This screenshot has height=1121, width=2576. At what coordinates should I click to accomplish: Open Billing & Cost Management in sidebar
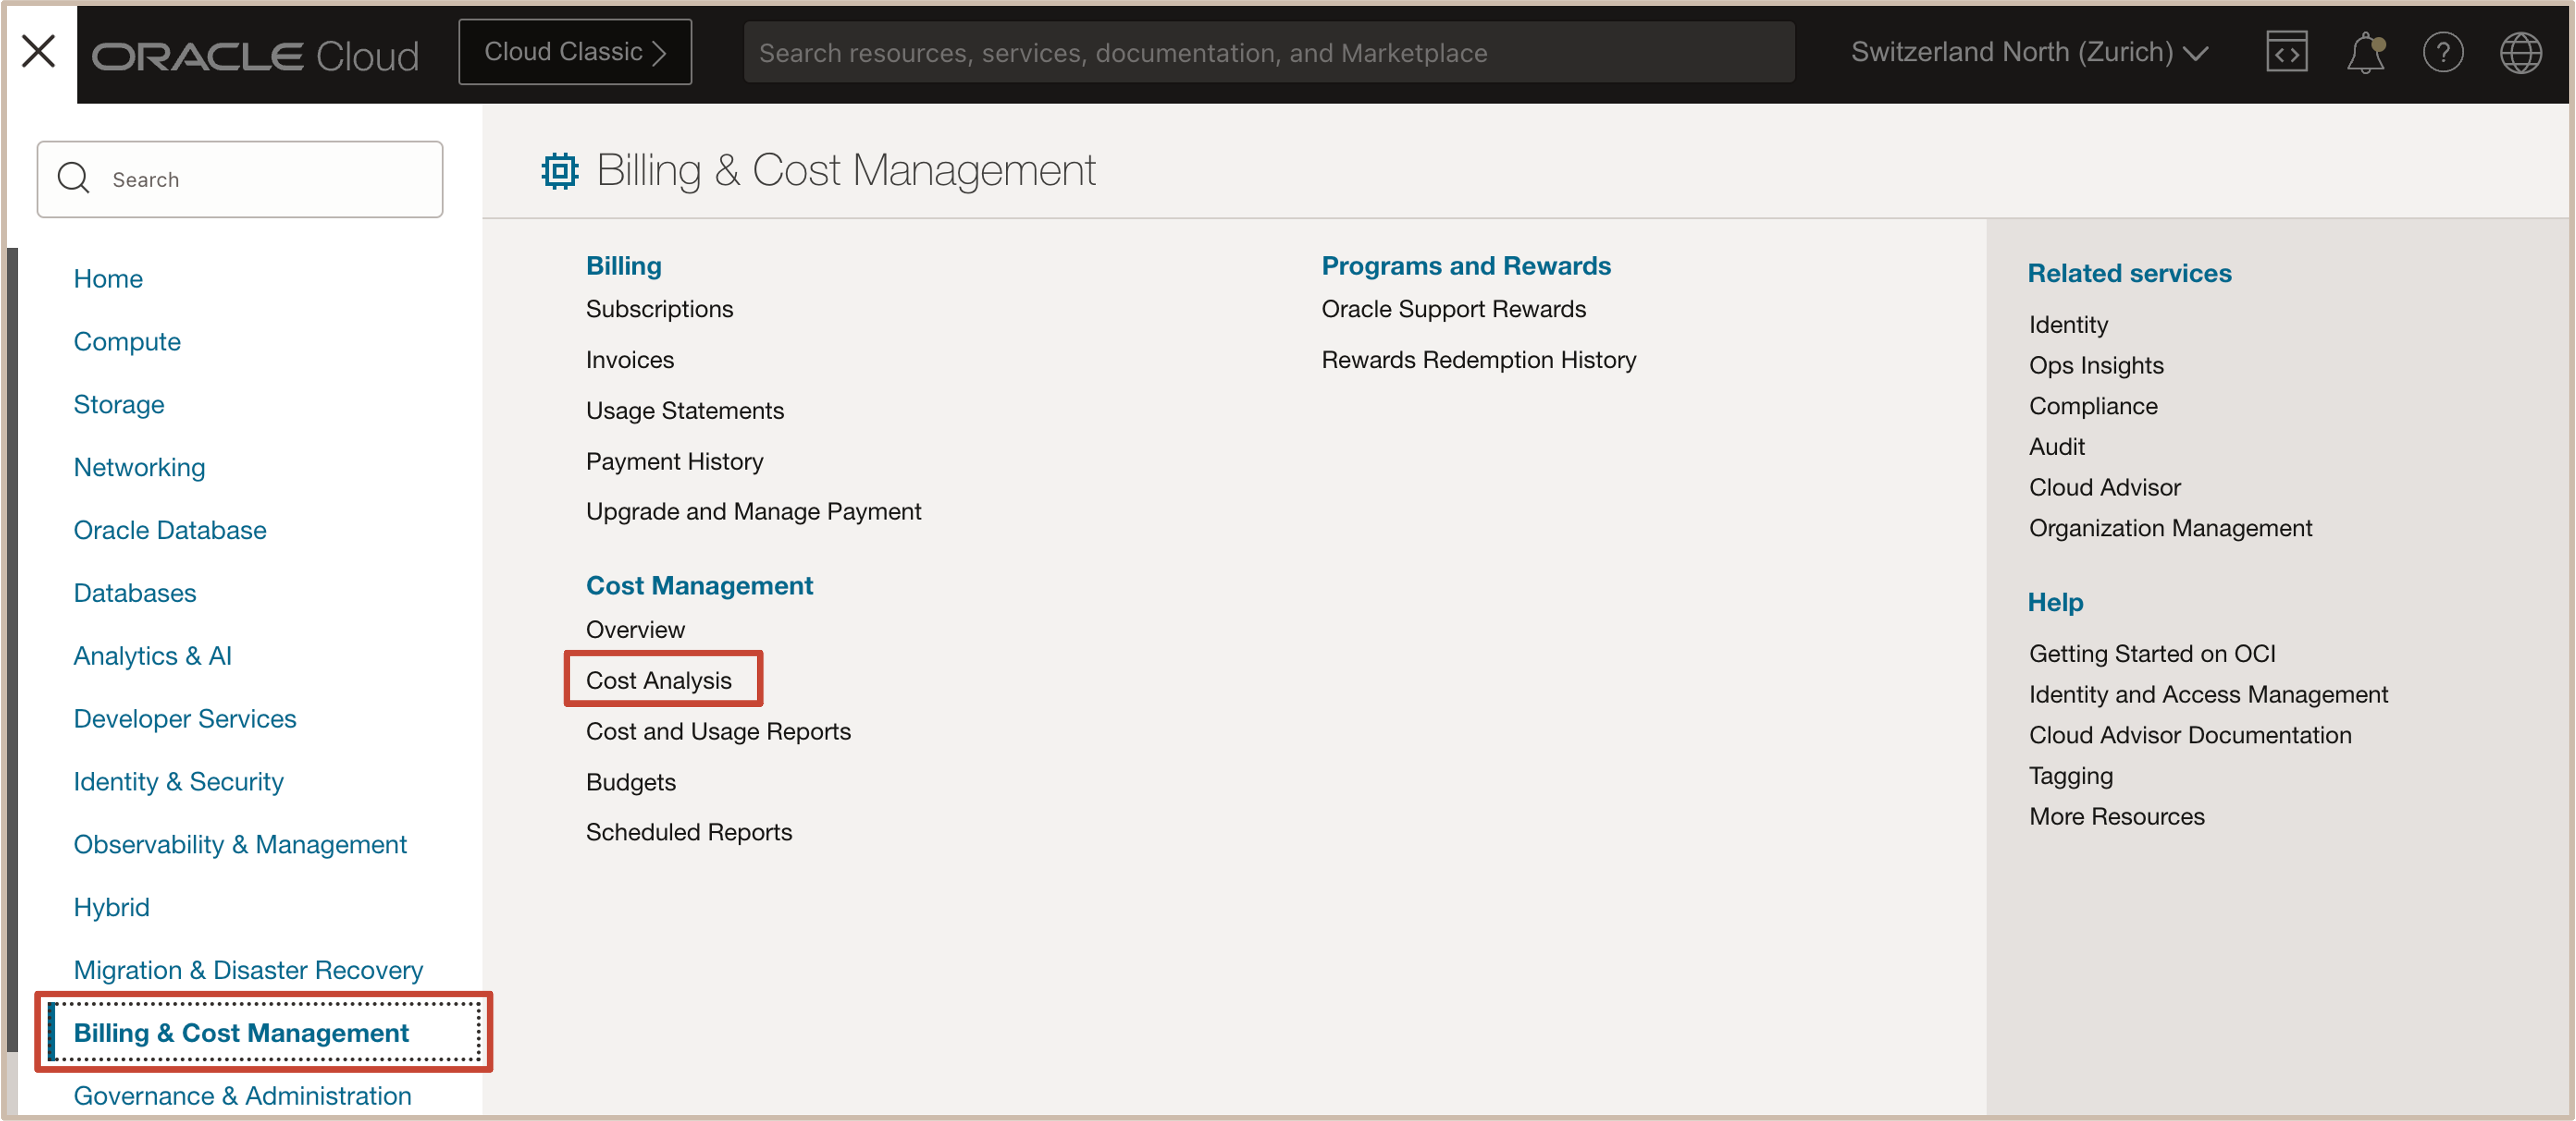click(x=241, y=1032)
